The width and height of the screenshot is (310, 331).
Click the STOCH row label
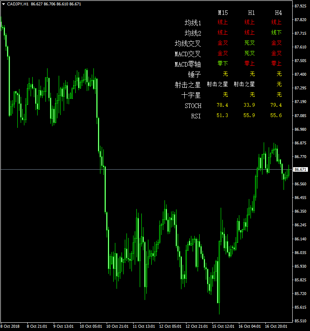pos(193,106)
